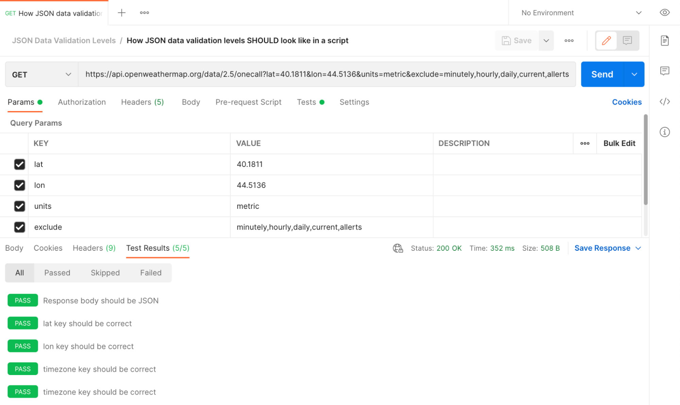This screenshot has height=405, width=680.
Task: Open the response Headers (9) tab
Action: [x=94, y=248]
